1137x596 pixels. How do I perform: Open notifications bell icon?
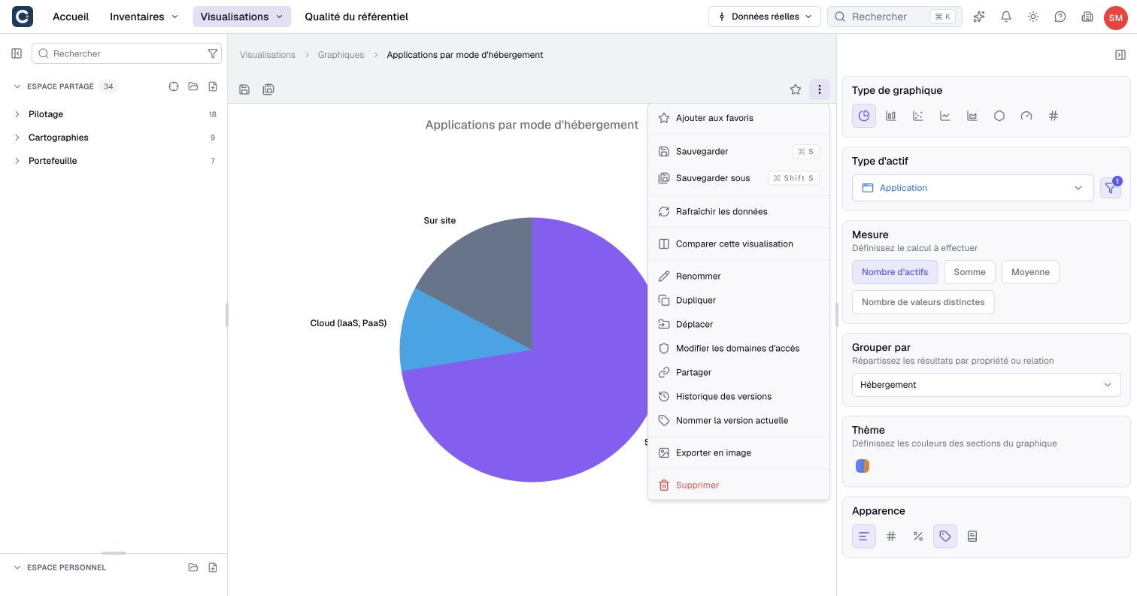1006,17
